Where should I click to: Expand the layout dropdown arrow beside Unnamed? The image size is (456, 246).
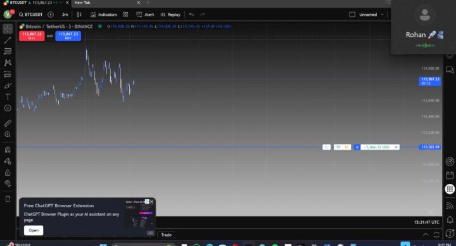(382, 15)
